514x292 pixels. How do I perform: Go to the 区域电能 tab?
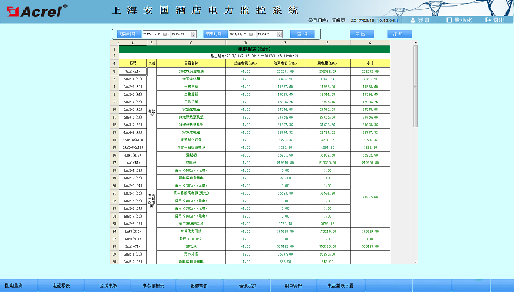(x=108, y=285)
